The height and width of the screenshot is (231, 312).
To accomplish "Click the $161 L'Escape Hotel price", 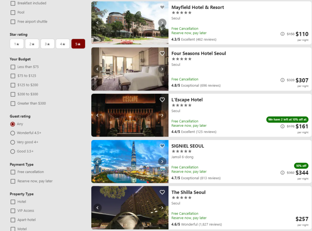I will click(302, 126).
